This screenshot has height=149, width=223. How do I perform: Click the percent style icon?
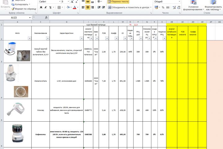coord(163,7)
